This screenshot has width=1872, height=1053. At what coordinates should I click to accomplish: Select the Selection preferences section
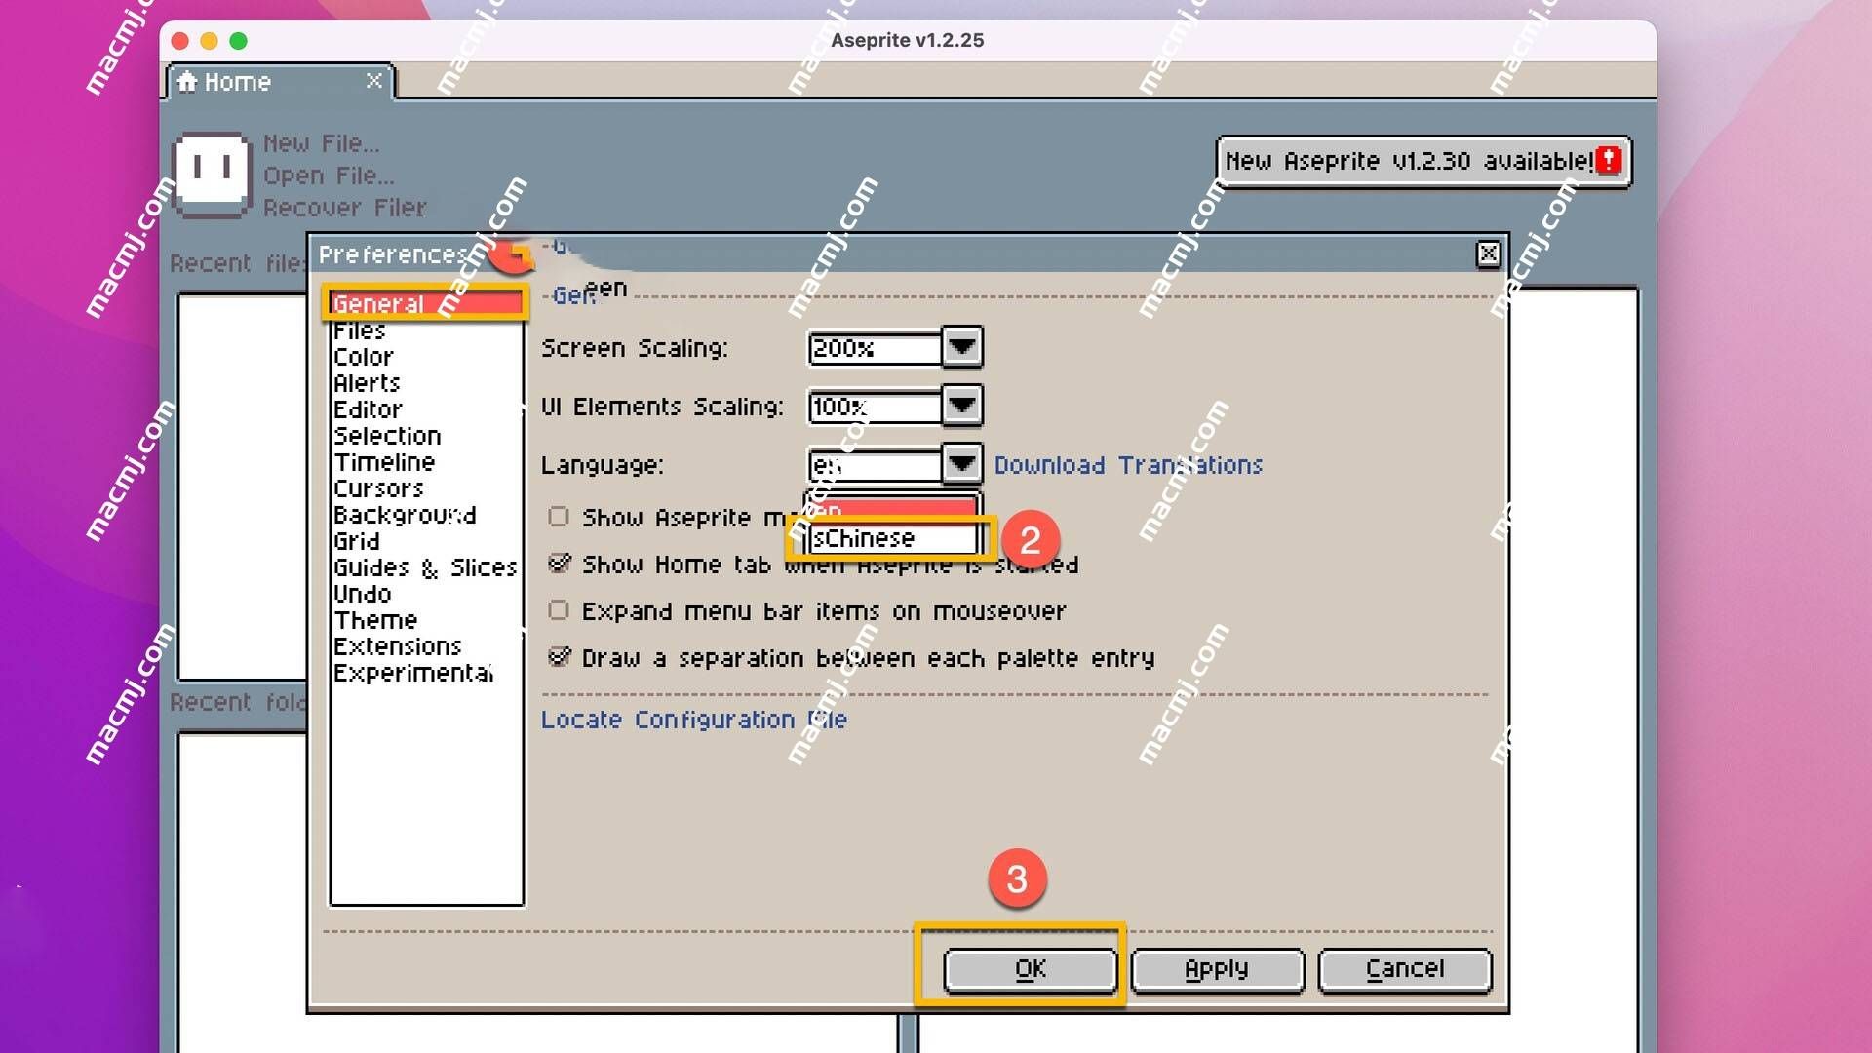pyautogui.click(x=426, y=436)
